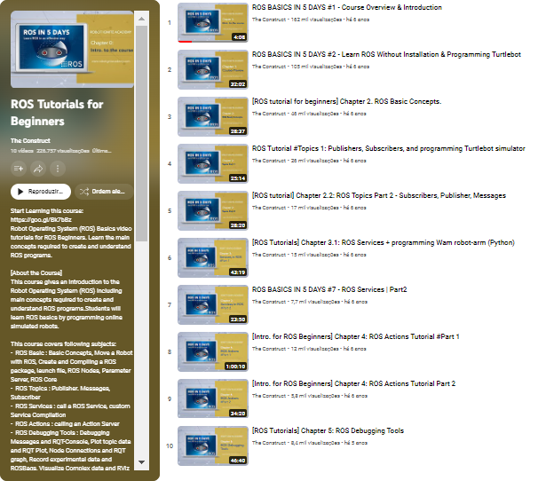Click the save playlist icon
This screenshot has width=538, height=481.
(x=19, y=168)
